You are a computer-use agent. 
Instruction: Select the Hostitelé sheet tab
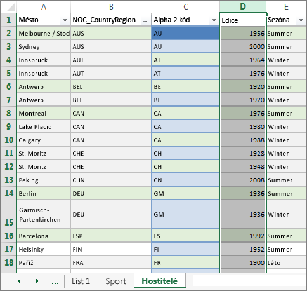(x=160, y=281)
